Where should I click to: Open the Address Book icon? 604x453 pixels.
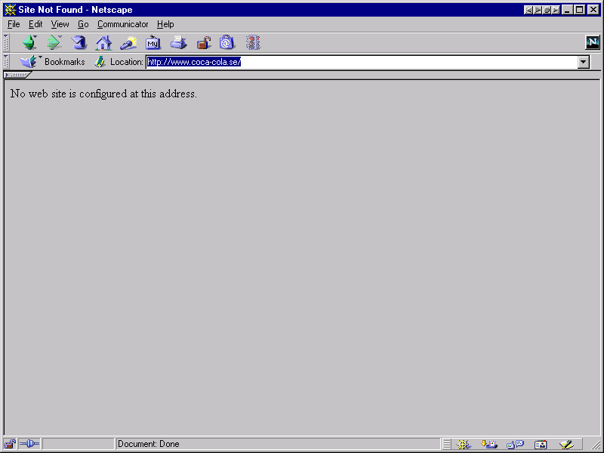pyautogui.click(x=541, y=445)
